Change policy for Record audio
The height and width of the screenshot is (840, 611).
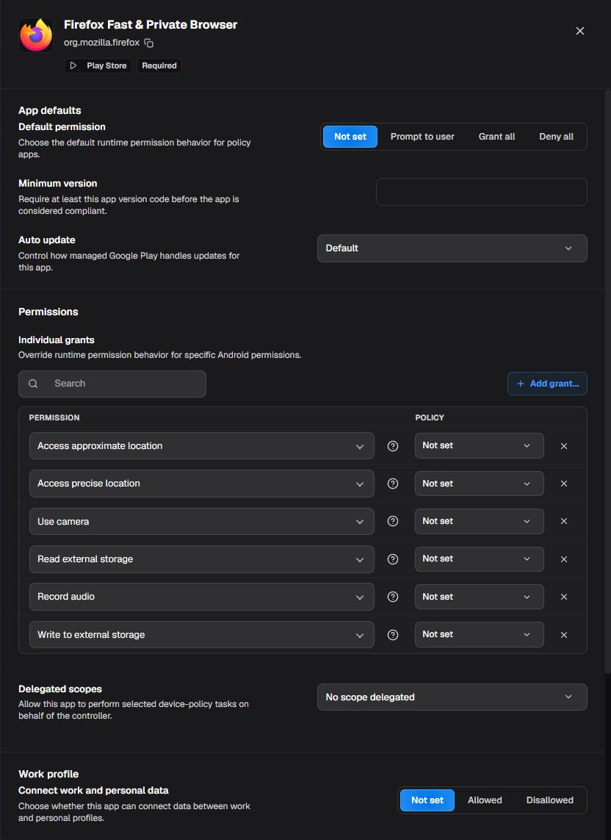click(x=480, y=597)
